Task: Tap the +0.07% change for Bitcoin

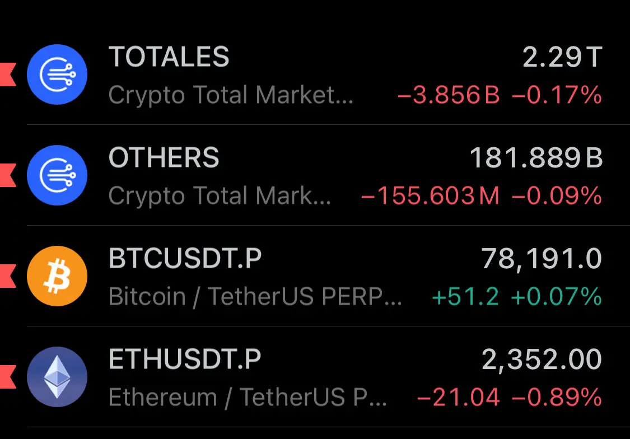Action: [557, 297]
